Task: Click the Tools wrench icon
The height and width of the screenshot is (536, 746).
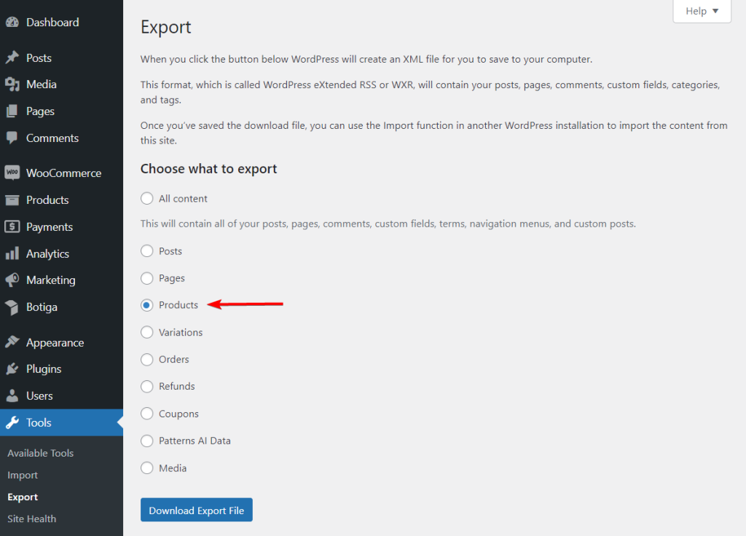Action: click(12, 422)
